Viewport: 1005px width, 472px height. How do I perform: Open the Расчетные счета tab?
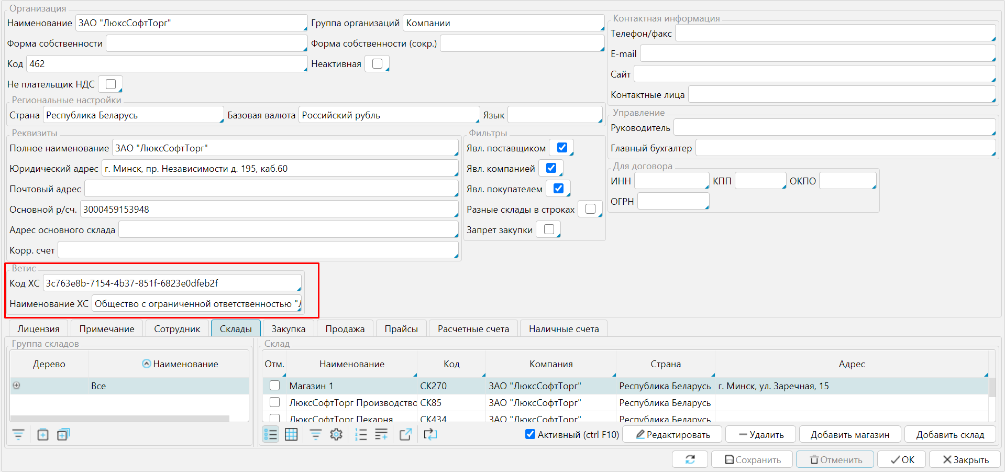point(473,329)
